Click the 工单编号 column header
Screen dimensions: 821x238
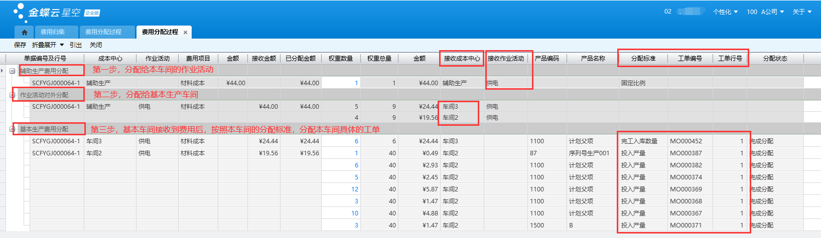[x=690, y=59]
